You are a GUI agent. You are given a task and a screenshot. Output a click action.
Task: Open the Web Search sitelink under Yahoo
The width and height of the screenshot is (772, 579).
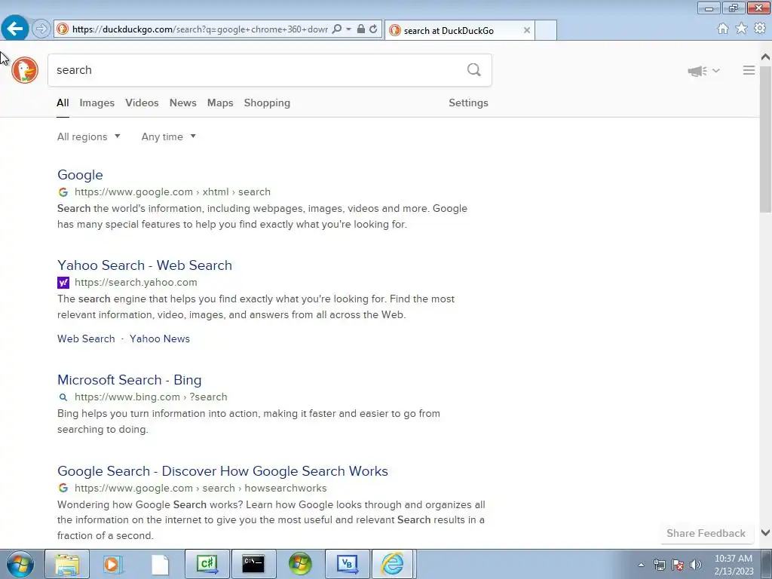click(86, 339)
